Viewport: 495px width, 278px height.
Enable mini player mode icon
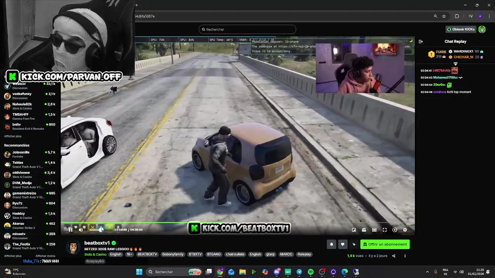(x=354, y=230)
